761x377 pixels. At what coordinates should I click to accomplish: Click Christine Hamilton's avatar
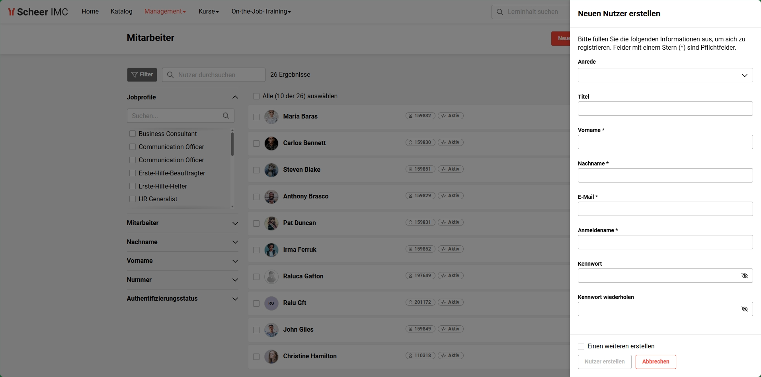(x=271, y=357)
